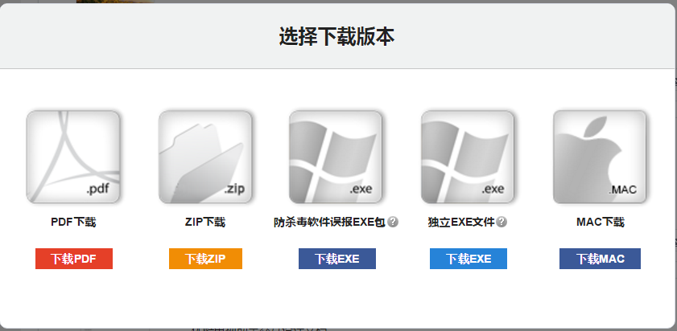Screen dimensions: 677x331
Task: Click the 选择下载版本 dialog title
Action: click(336, 36)
